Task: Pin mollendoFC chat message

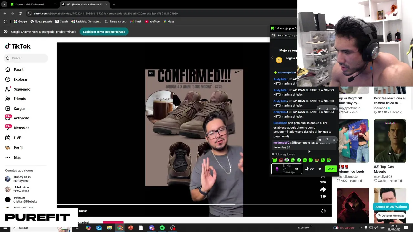Action: tap(327, 140)
